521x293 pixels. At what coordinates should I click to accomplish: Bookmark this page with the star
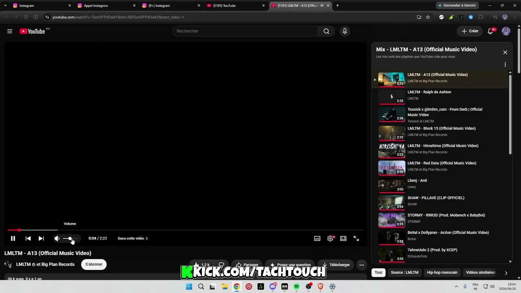tap(428, 17)
